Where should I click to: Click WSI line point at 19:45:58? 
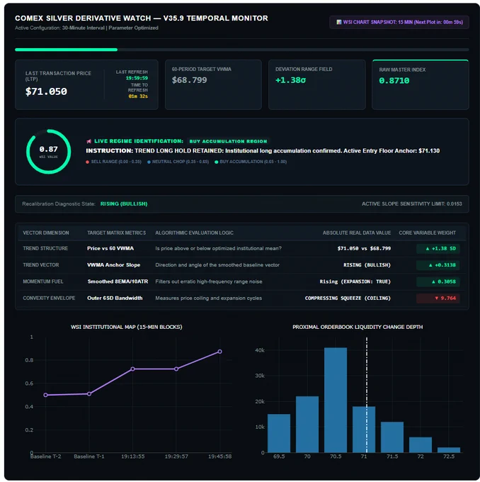pyautogui.click(x=220, y=352)
